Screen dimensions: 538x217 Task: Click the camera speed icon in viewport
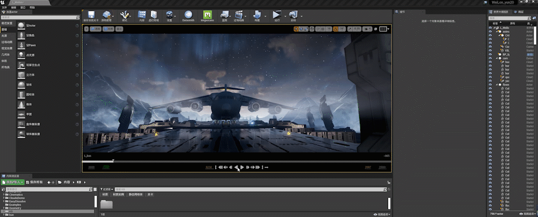367,29
